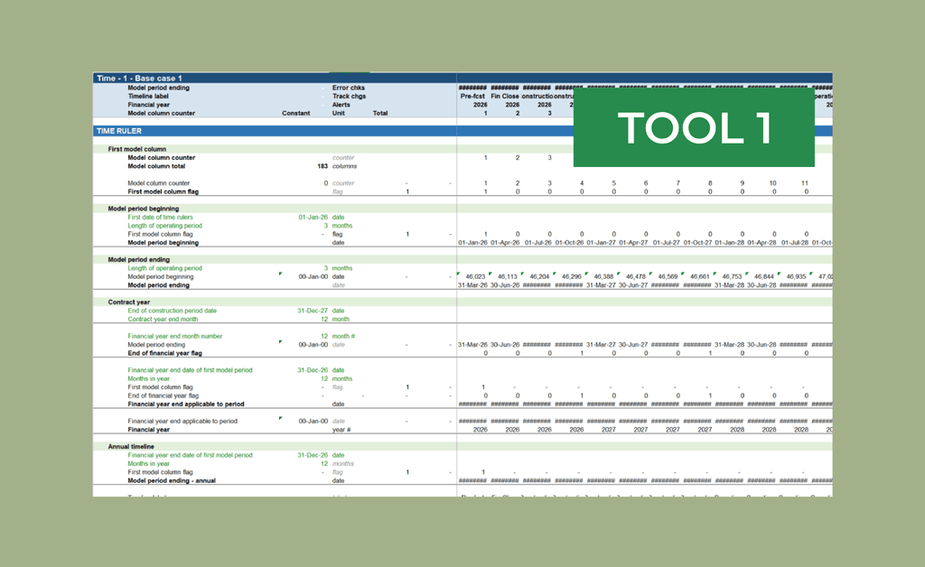
Task: Click the 'Error chks' header label
Action: [348, 88]
